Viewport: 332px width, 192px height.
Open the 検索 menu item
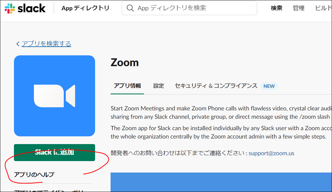277,8
